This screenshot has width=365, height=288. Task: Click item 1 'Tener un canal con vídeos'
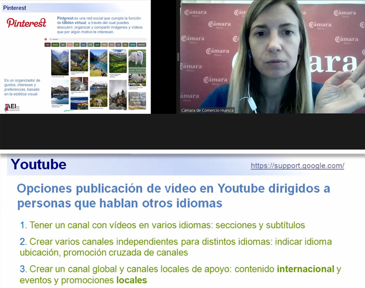click(x=162, y=225)
